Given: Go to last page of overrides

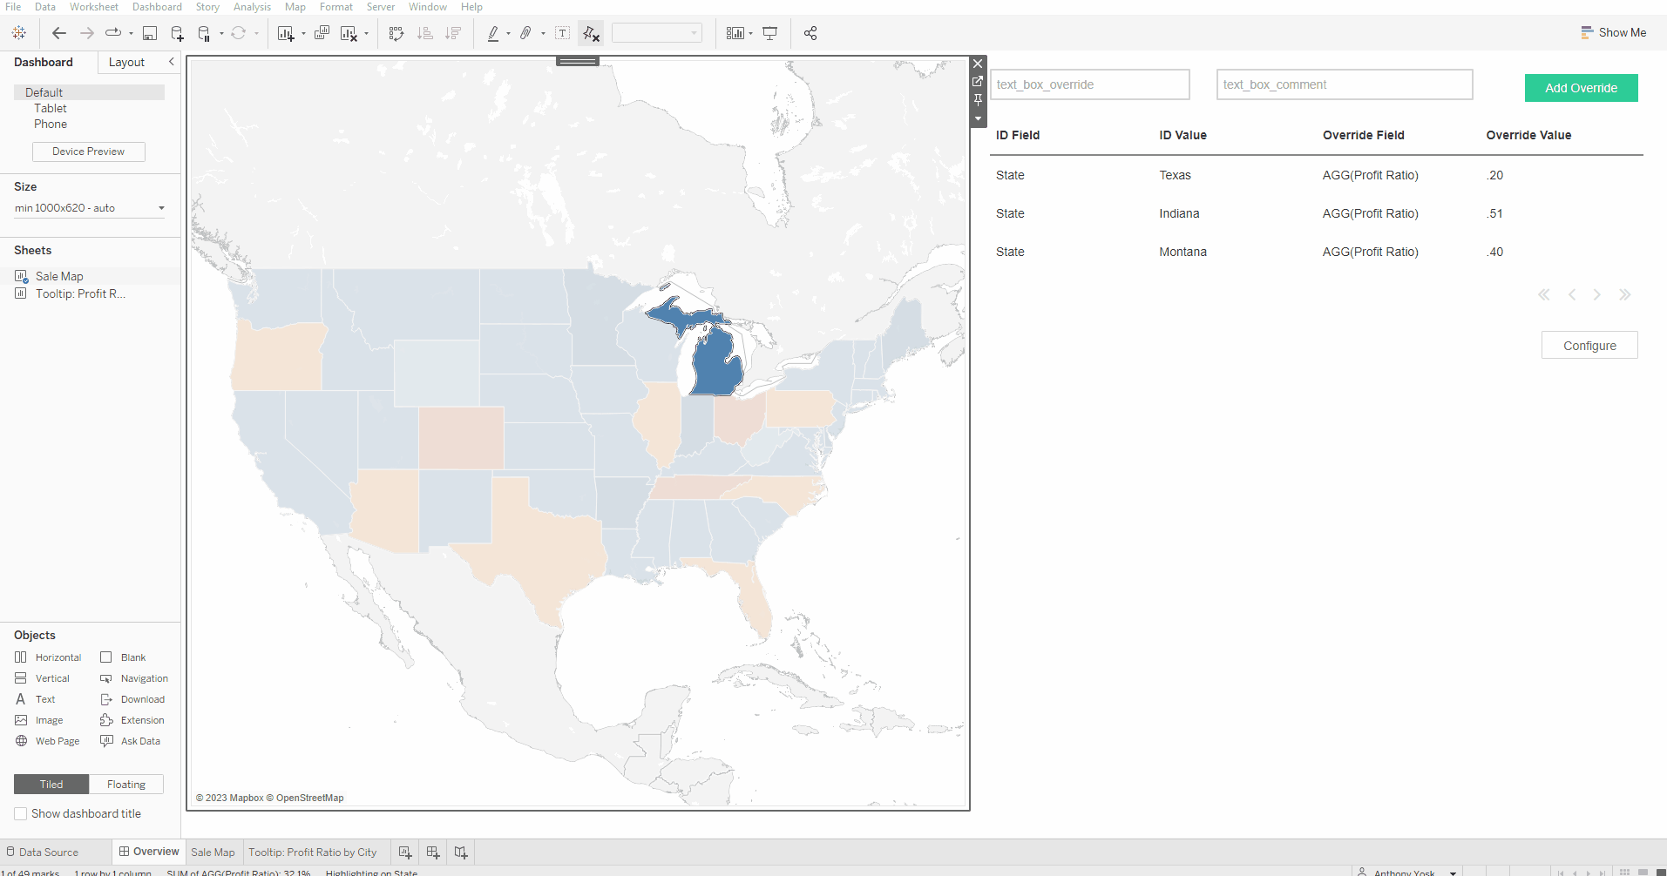Looking at the screenshot, I should pyautogui.click(x=1624, y=295).
